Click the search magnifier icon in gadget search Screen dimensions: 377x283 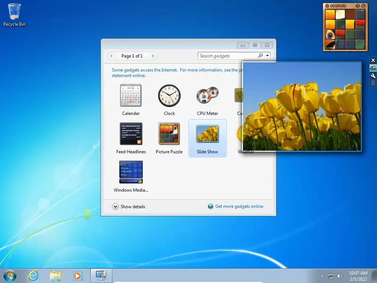(260, 56)
